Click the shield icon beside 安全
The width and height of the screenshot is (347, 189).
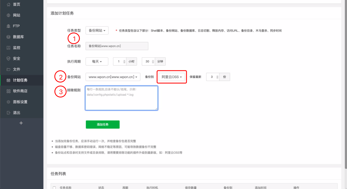pyautogui.click(x=8, y=58)
